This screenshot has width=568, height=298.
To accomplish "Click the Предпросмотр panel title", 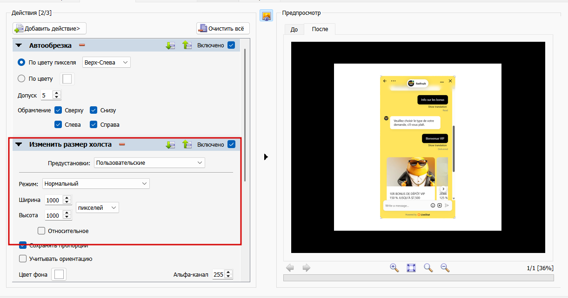I will pyautogui.click(x=301, y=13).
